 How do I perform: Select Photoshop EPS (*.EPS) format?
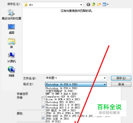coord(83,102)
